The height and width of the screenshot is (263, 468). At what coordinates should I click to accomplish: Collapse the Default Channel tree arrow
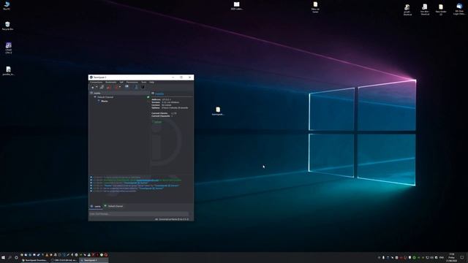pos(95,97)
